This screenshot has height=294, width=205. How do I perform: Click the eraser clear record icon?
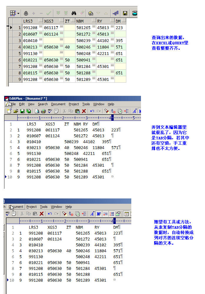pos(82,13)
